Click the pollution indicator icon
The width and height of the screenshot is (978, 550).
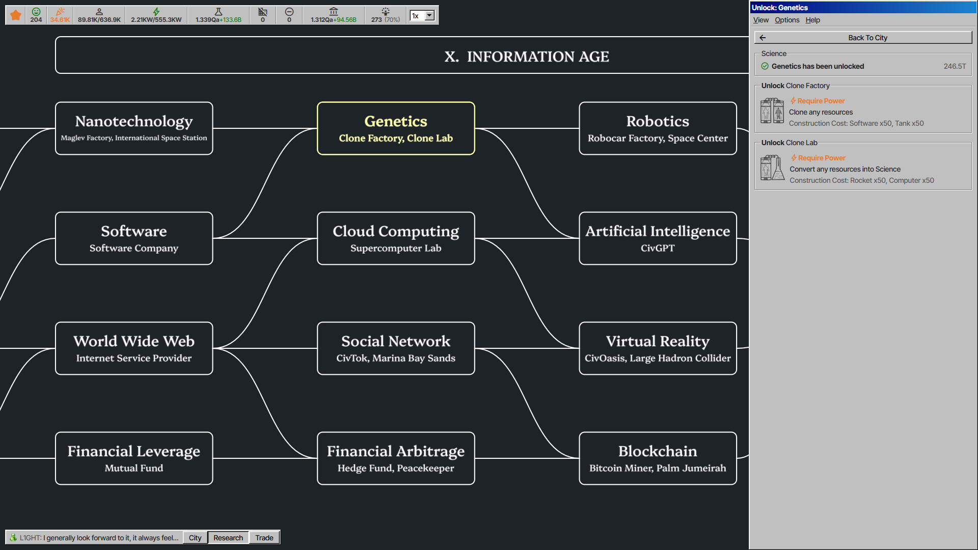[x=386, y=11]
